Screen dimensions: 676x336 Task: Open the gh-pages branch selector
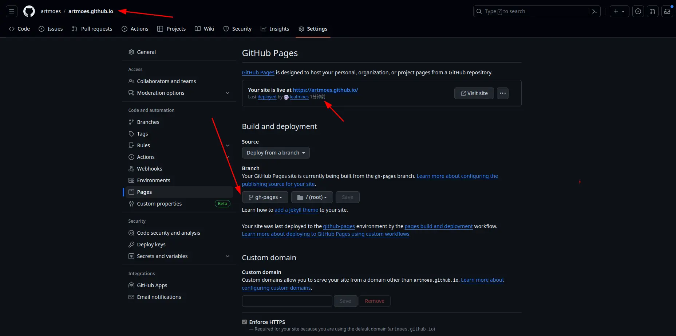(265, 197)
